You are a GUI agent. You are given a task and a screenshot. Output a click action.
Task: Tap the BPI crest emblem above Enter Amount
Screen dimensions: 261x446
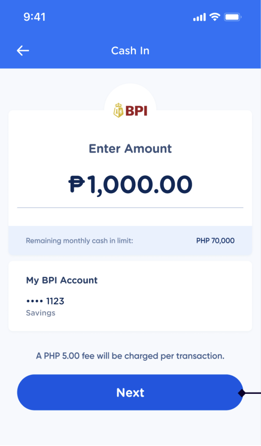[x=119, y=110]
